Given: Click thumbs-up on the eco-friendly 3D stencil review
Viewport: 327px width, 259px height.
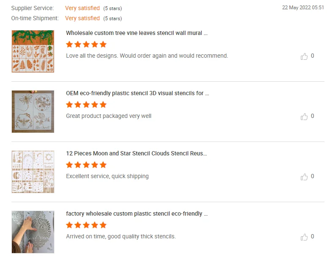Looking at the screenshot, I should point(304,116).
